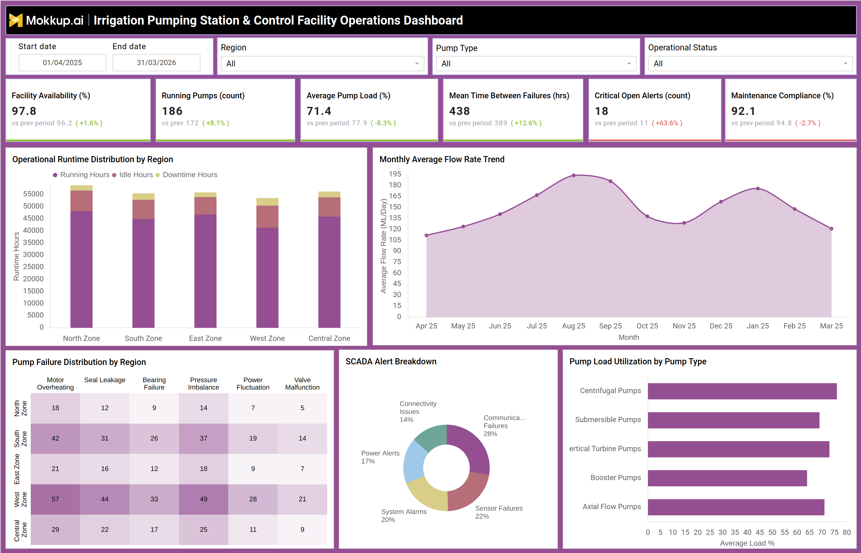Click East Zone Bearing Failure cell 12
861x553 pixels.
tap(154, 469)
